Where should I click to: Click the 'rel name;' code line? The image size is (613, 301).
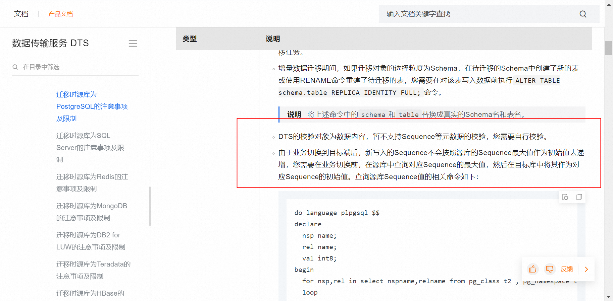click(319, 247)
